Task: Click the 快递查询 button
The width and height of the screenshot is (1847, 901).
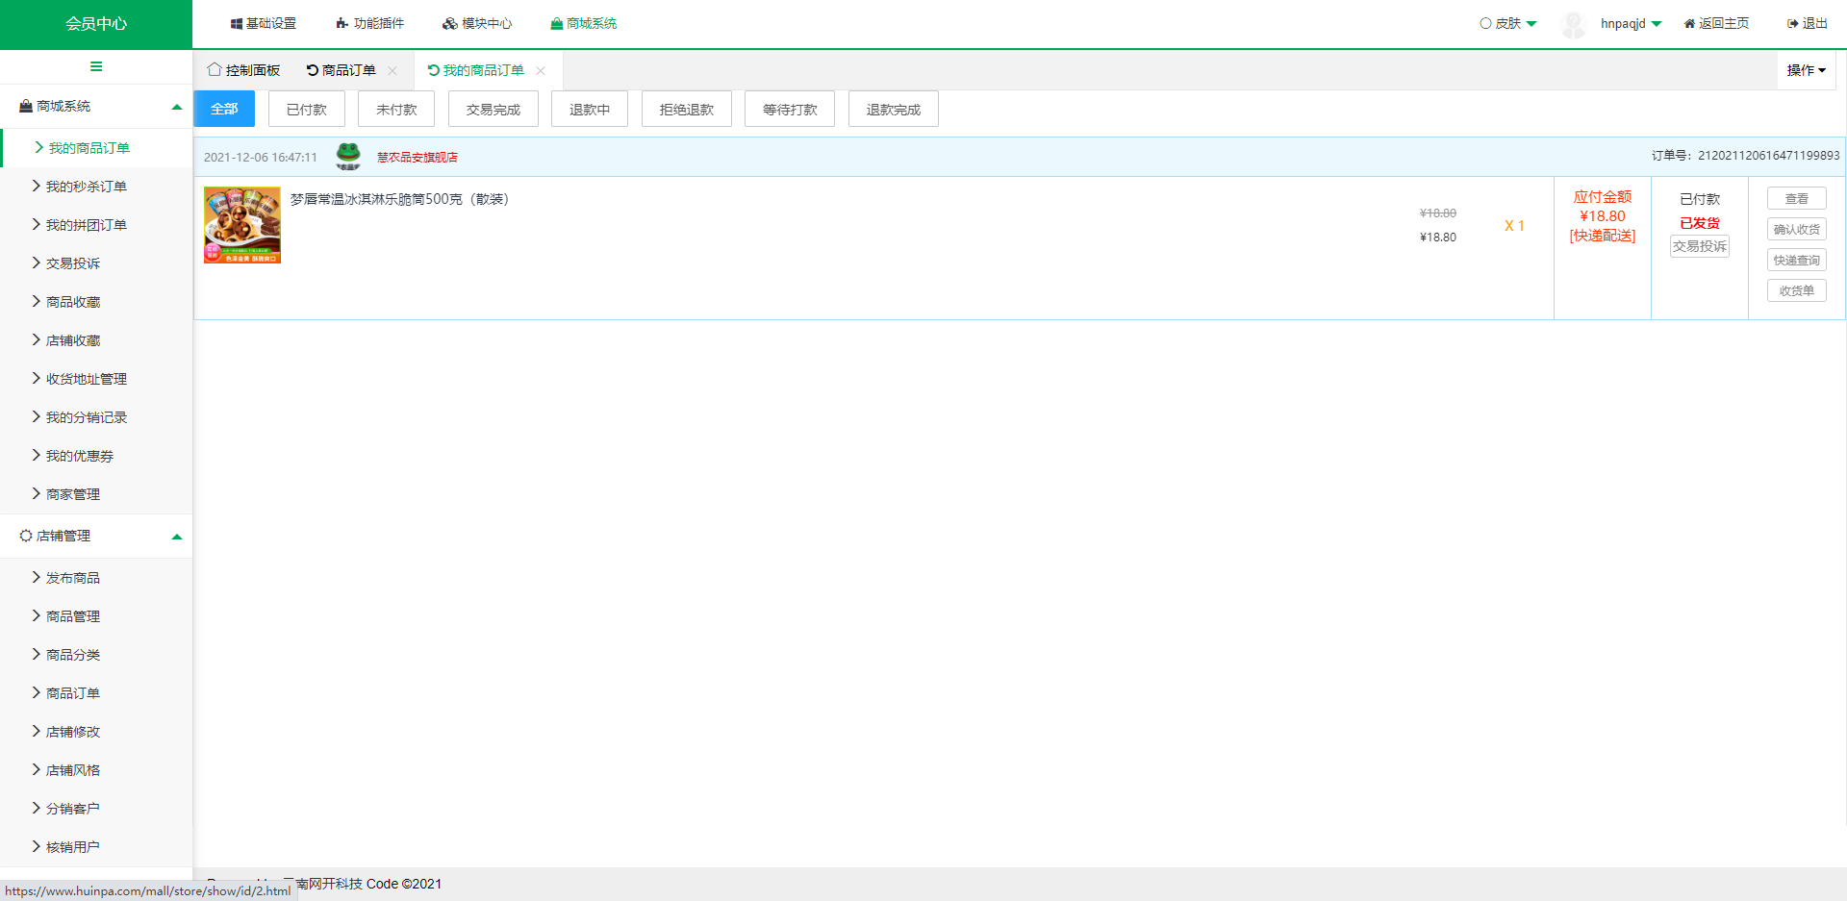Action: pyautogui.click(x=1796, y=261)
